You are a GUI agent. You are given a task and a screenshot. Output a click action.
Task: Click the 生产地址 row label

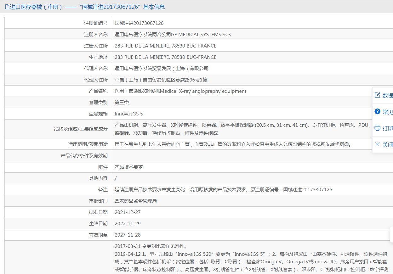[x=98, y=57]
